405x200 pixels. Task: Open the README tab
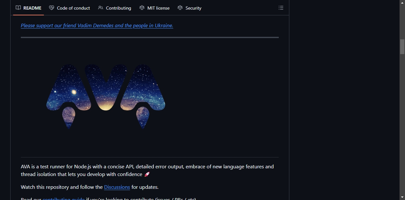pyautogui.click(x=29, y=8)
